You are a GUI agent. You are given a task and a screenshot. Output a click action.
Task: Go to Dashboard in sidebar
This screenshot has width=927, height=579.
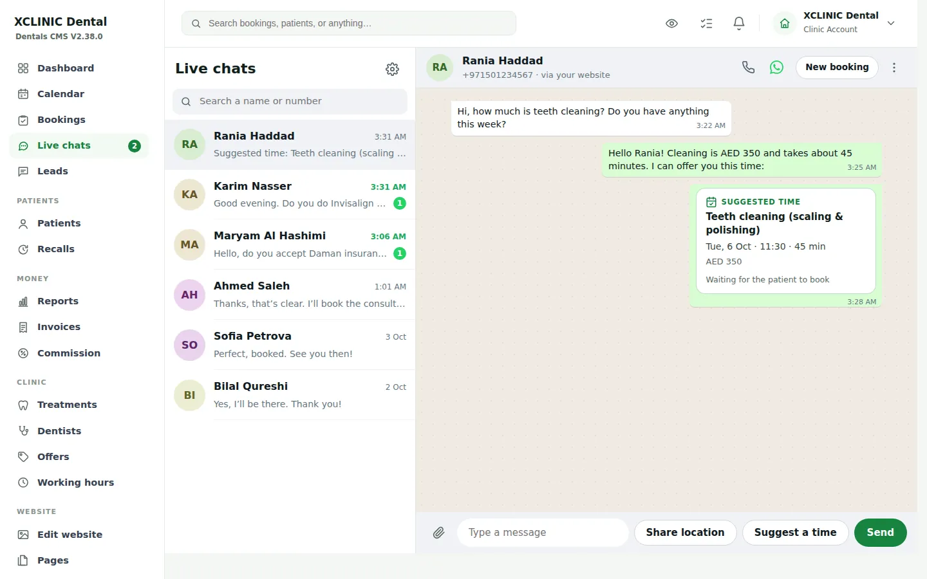pyautogui.click(x=79, y=68)
